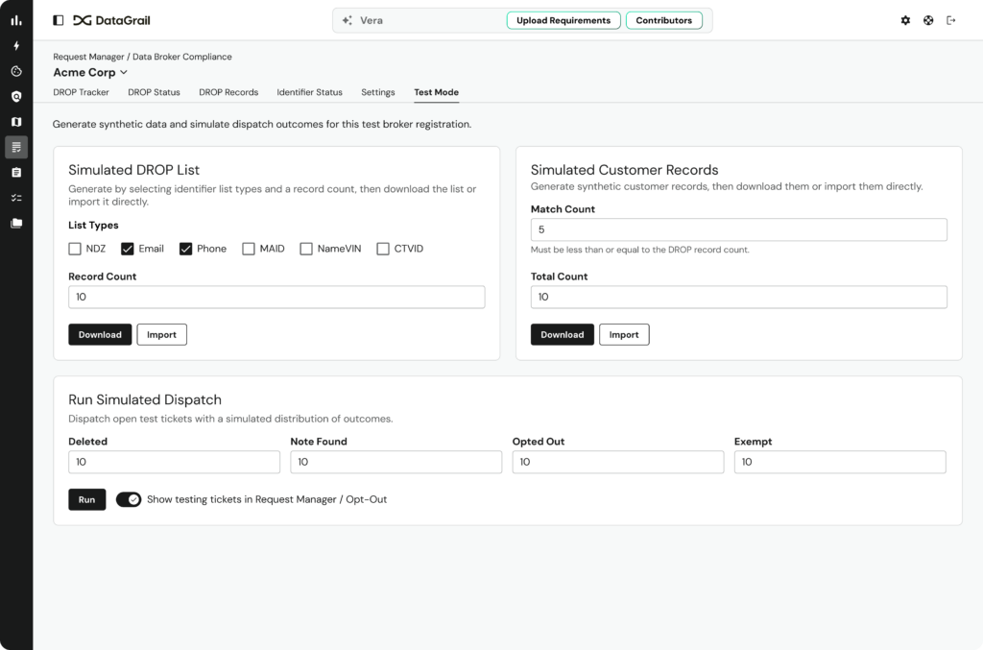
Task: Click the Exempt count field
Action: 840,462
